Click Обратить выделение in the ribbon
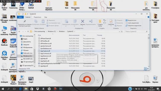The image size is (161, 91). [x=133, y=26]
